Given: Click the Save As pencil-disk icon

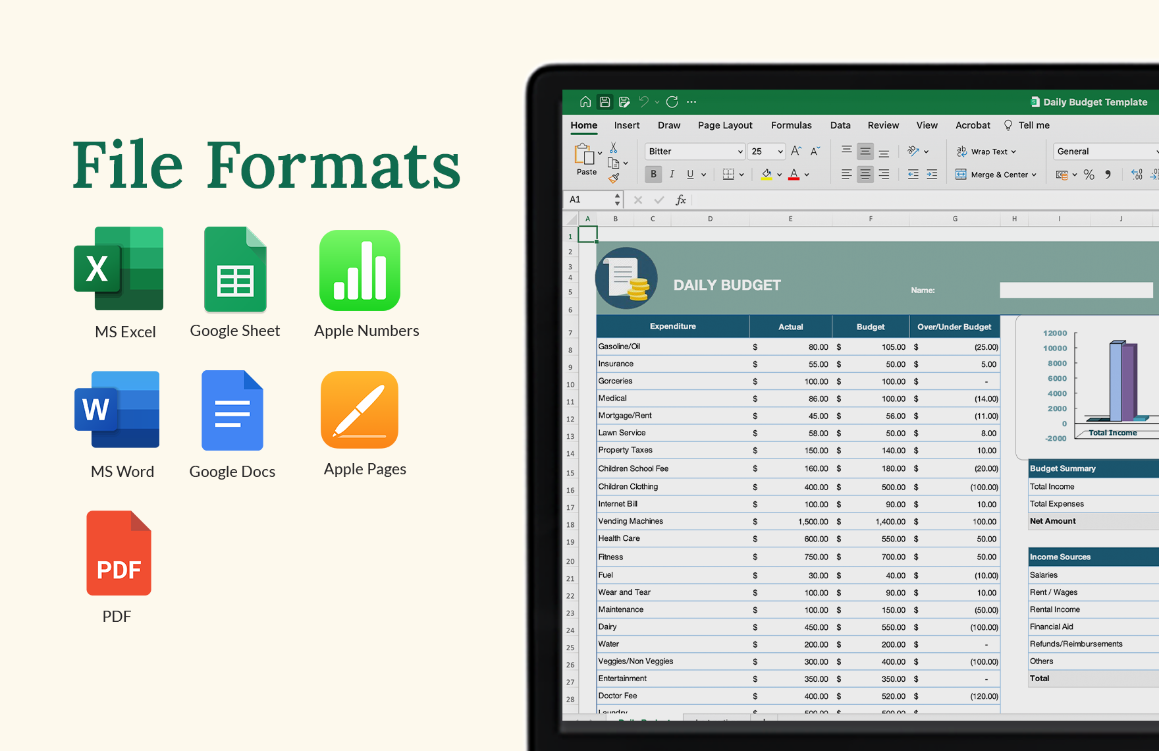Looking at the screenshot, I should [624, 101].
